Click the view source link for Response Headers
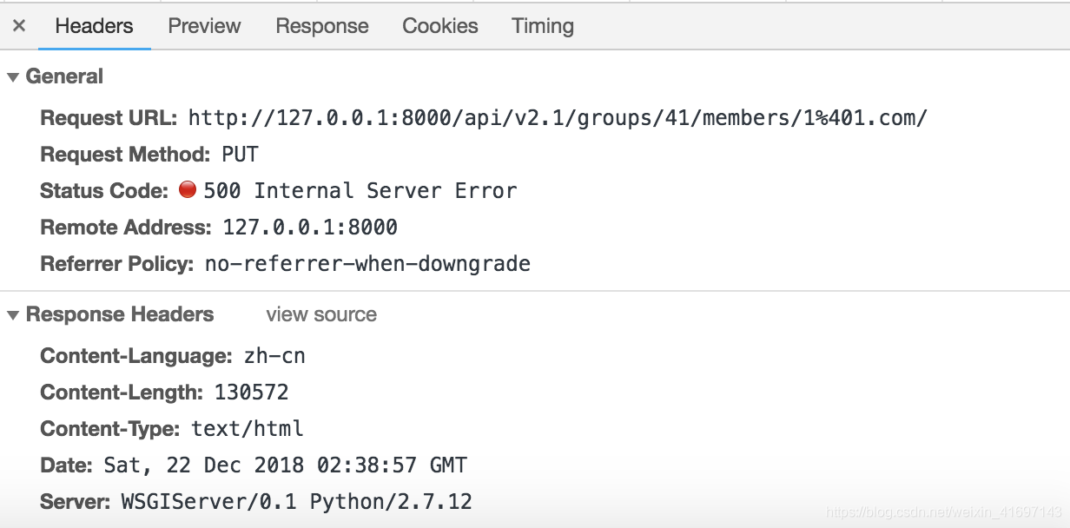This screenshot has height=528, width=1070. (x=321, y=314)
